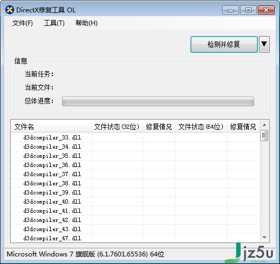Click the file list scroll up arrow
The width and height of the screenshot is (280, 264).
click(x=264, y=125)
